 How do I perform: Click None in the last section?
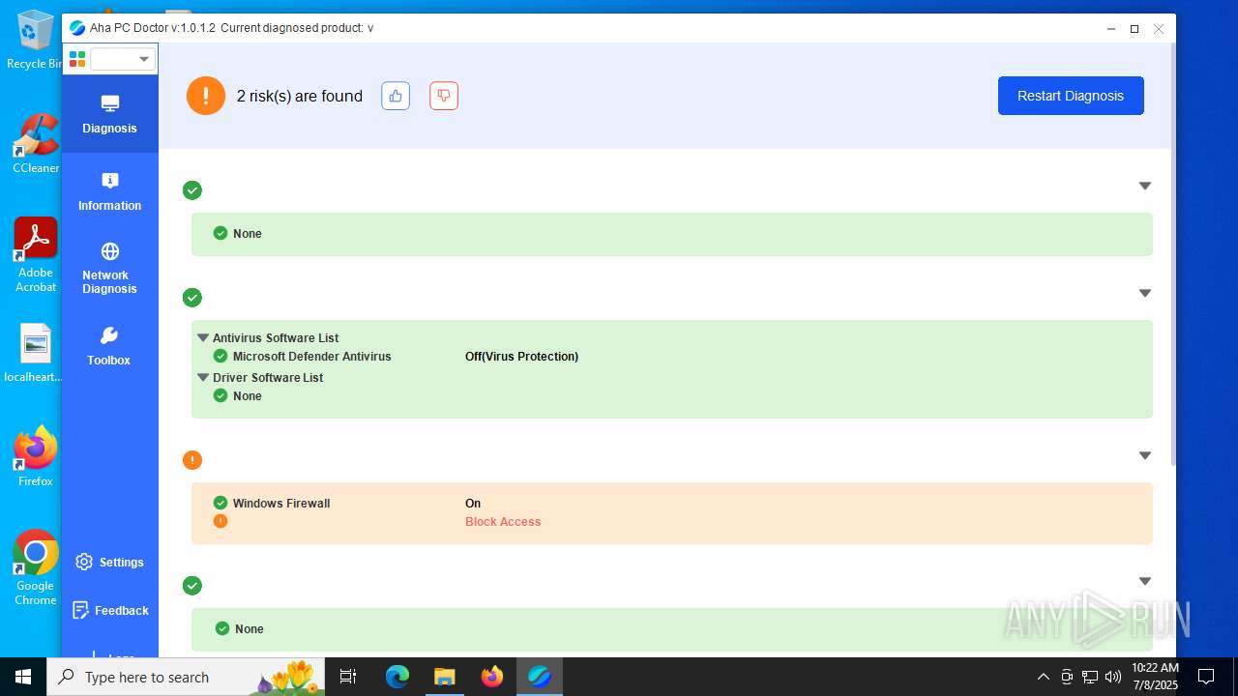249,629
